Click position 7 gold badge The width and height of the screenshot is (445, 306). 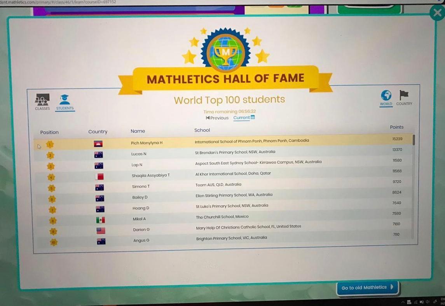coord(52,210)
